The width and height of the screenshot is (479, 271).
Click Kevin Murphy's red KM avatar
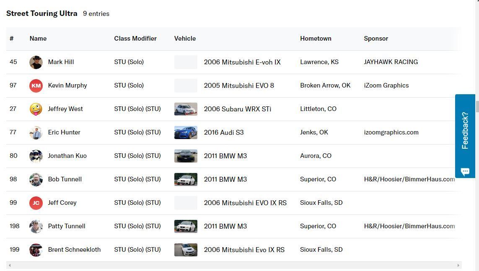click(x=36, y=86)
